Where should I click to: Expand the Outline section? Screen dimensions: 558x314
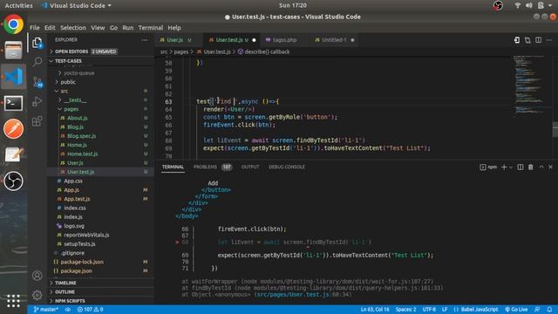65,292
